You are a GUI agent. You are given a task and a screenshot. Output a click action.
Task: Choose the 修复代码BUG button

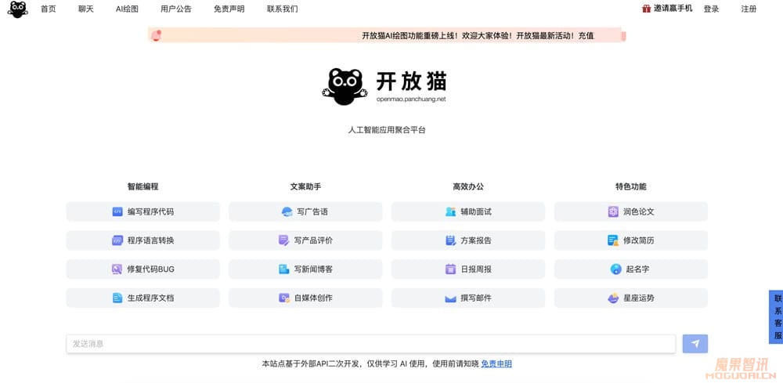143,269
